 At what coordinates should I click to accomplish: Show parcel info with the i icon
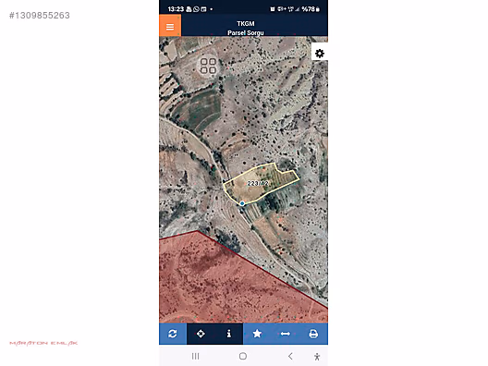click(229, 334)
